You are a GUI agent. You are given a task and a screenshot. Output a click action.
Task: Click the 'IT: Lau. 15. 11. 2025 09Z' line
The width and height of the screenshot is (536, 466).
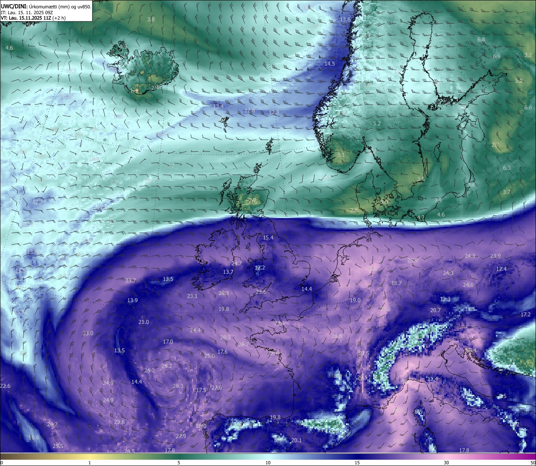point(27,13)
